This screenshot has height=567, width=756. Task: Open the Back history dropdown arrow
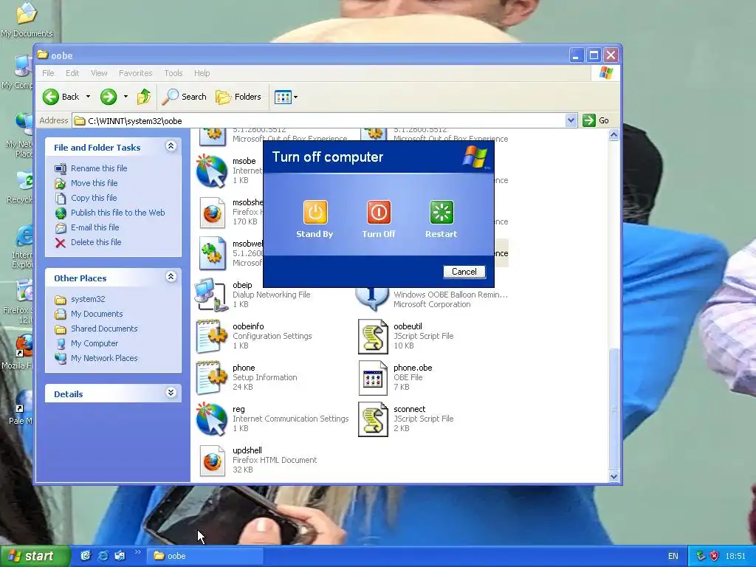[x=89, y=97]
